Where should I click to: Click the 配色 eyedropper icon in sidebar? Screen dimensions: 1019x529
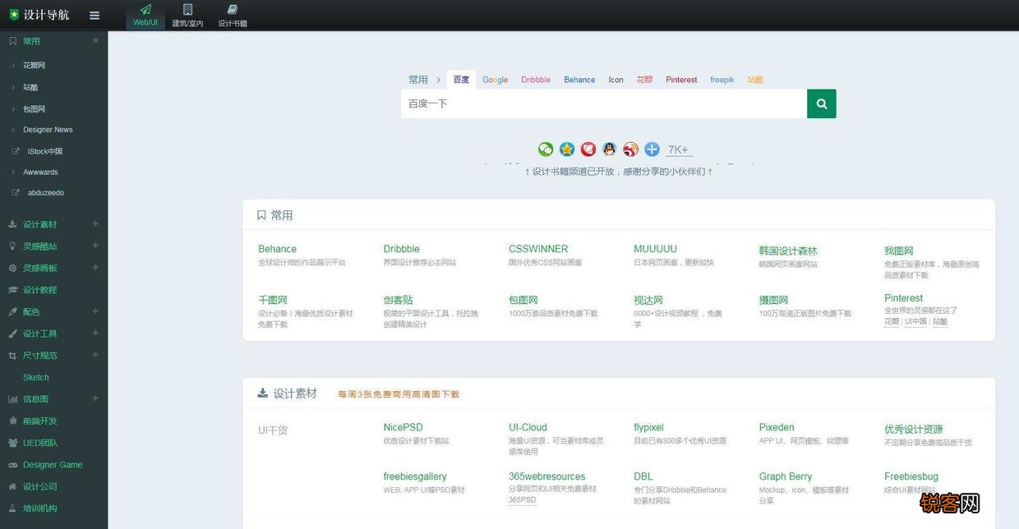click(x=12, y=311)
